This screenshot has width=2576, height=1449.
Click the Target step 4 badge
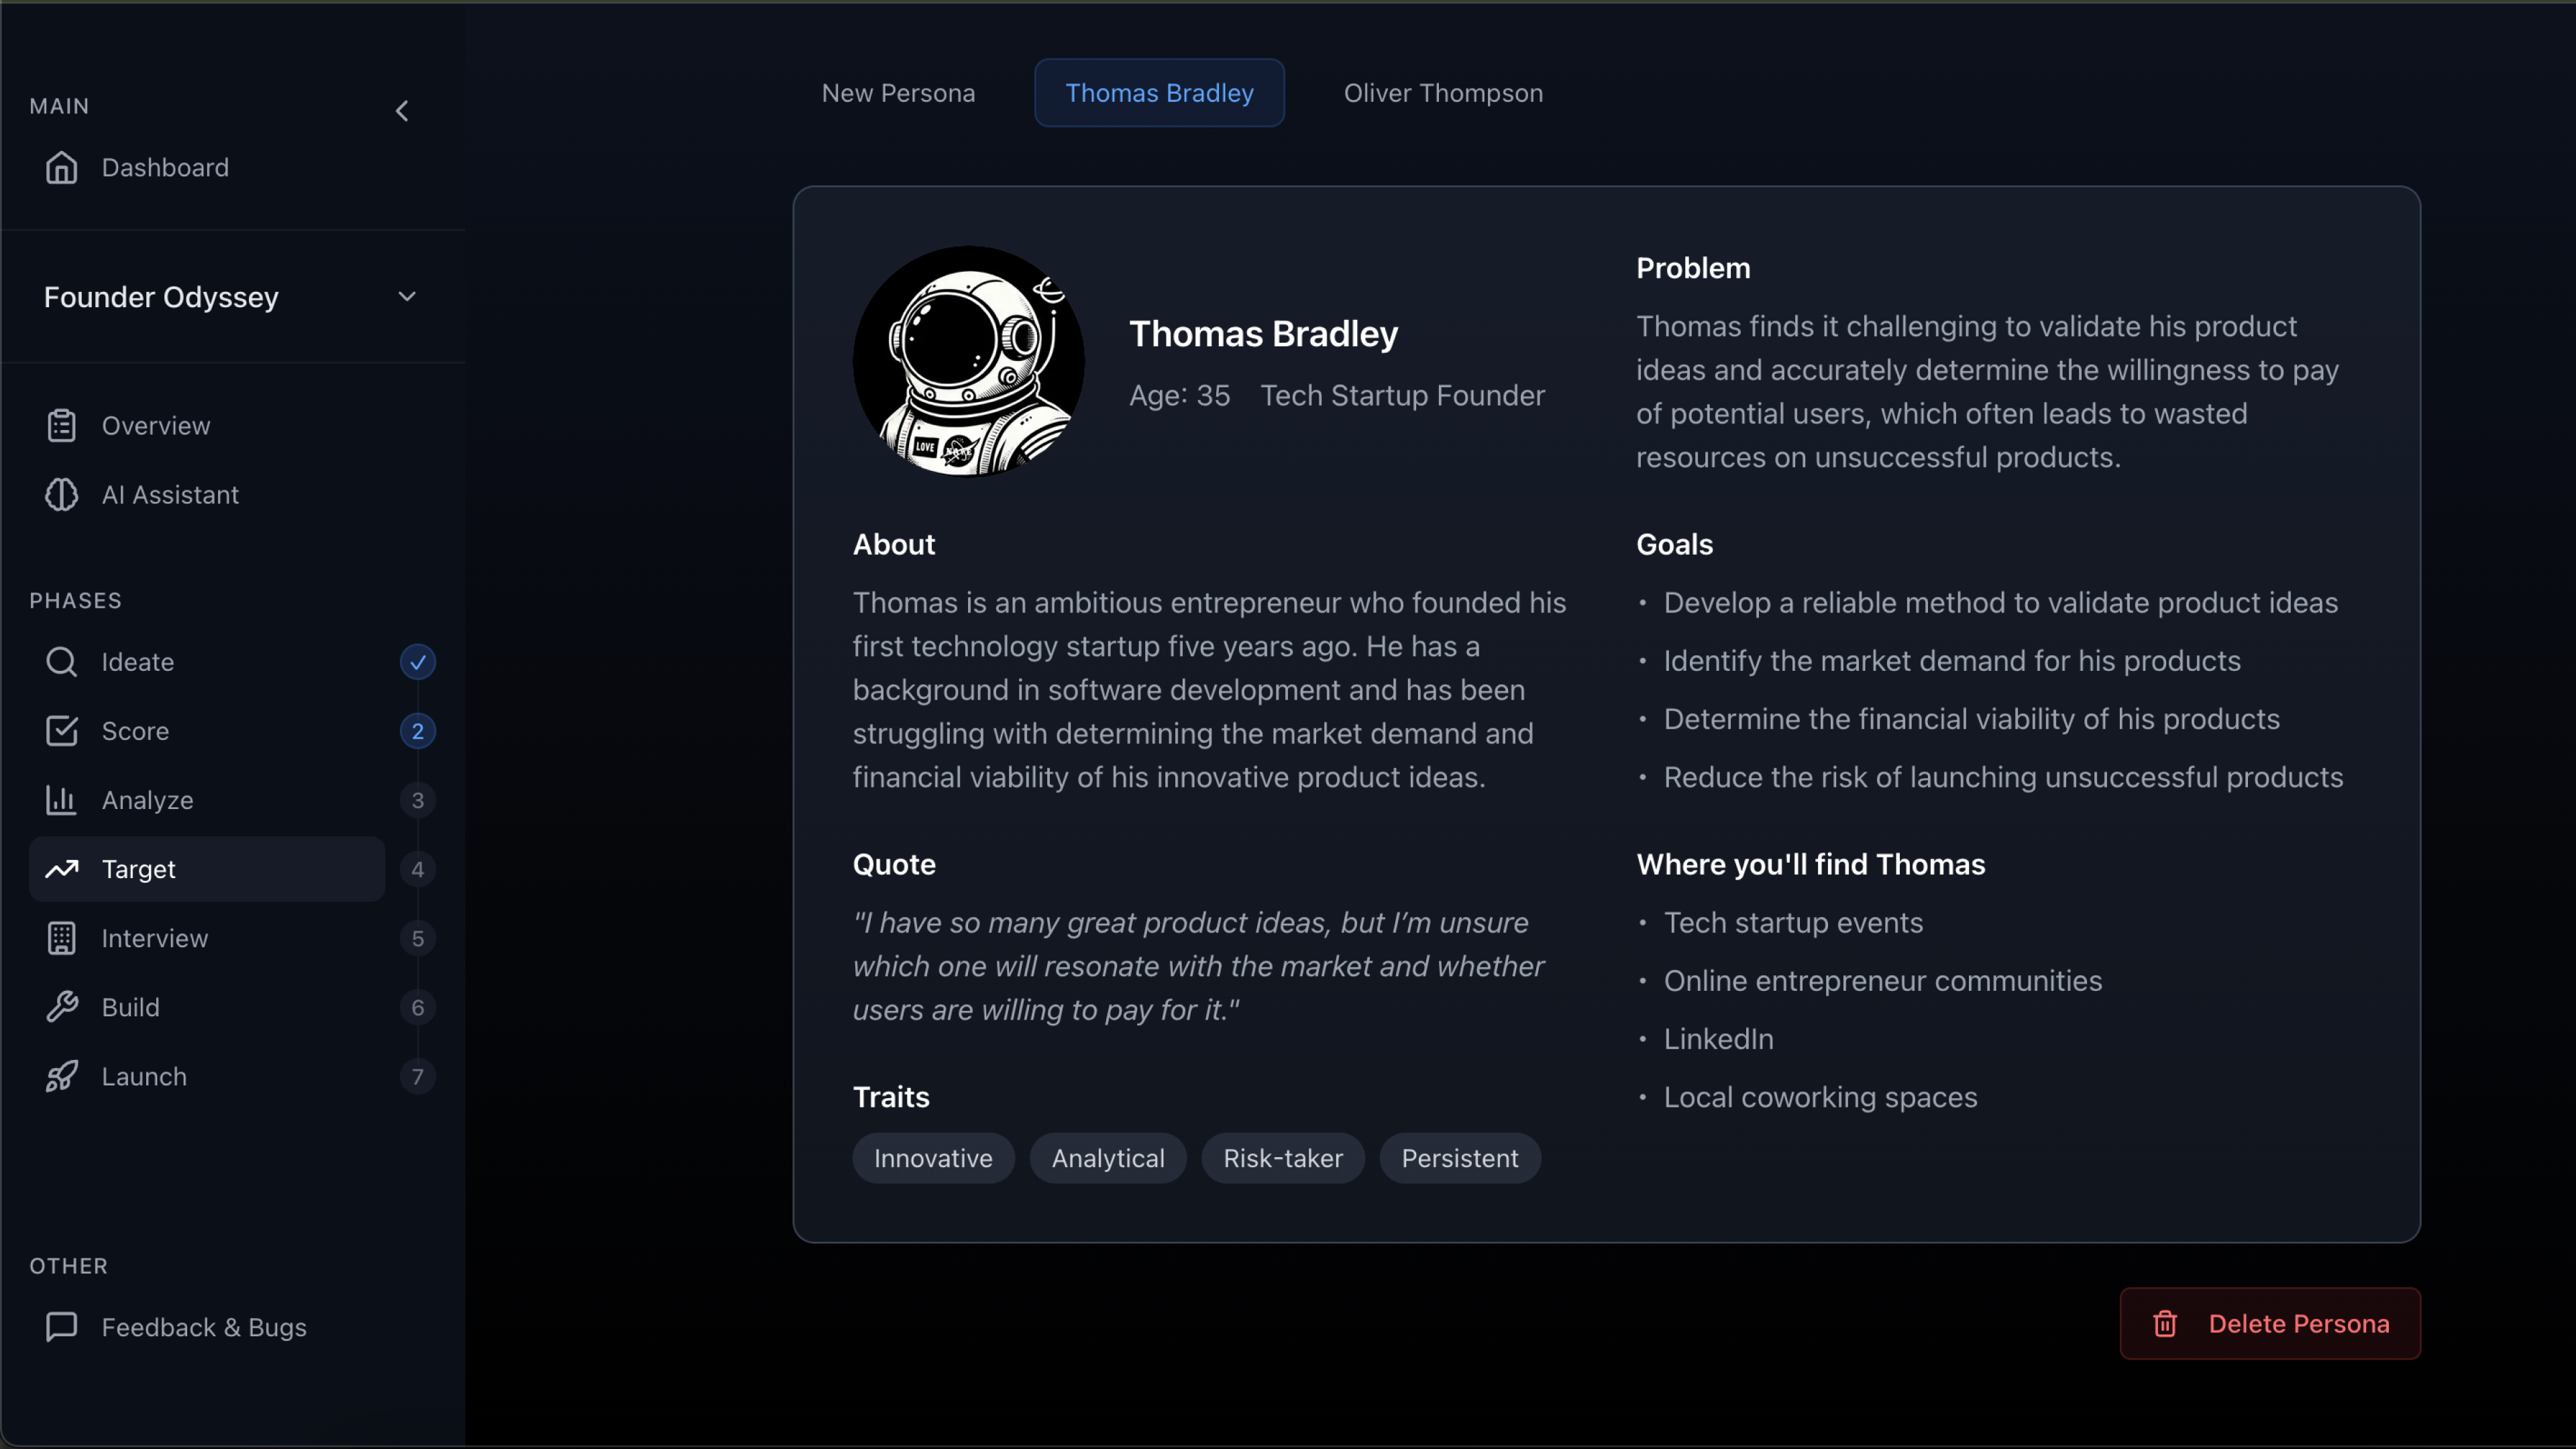[x=417, y=869]
